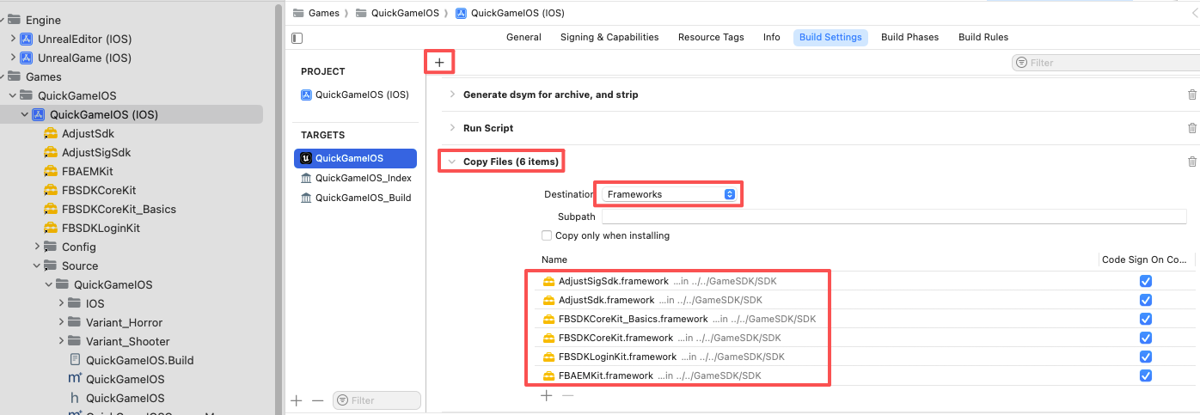Select the QuickGameIOS_Index target
Viewport: 1200px width, 415px height.
[x=363, y=178]
